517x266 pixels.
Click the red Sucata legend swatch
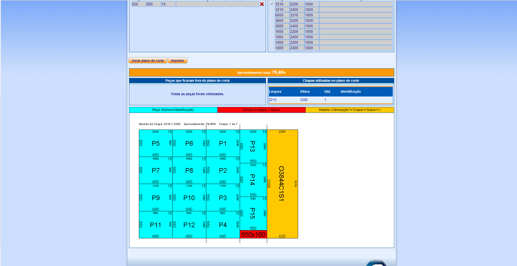[x=261, y=110]
